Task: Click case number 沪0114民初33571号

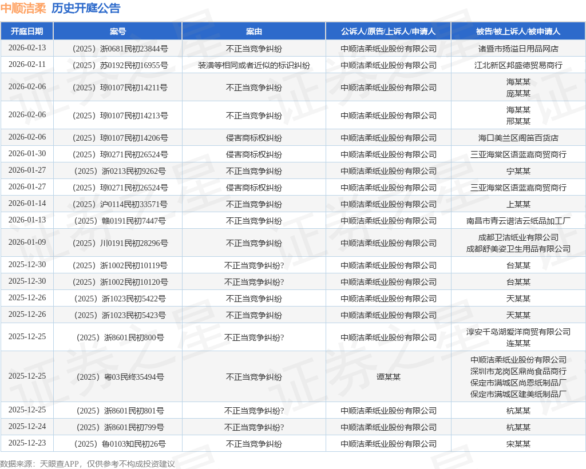Action: [x=120, y=205]
